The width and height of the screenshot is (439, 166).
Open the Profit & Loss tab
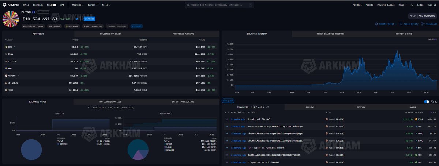click(405, 34)
